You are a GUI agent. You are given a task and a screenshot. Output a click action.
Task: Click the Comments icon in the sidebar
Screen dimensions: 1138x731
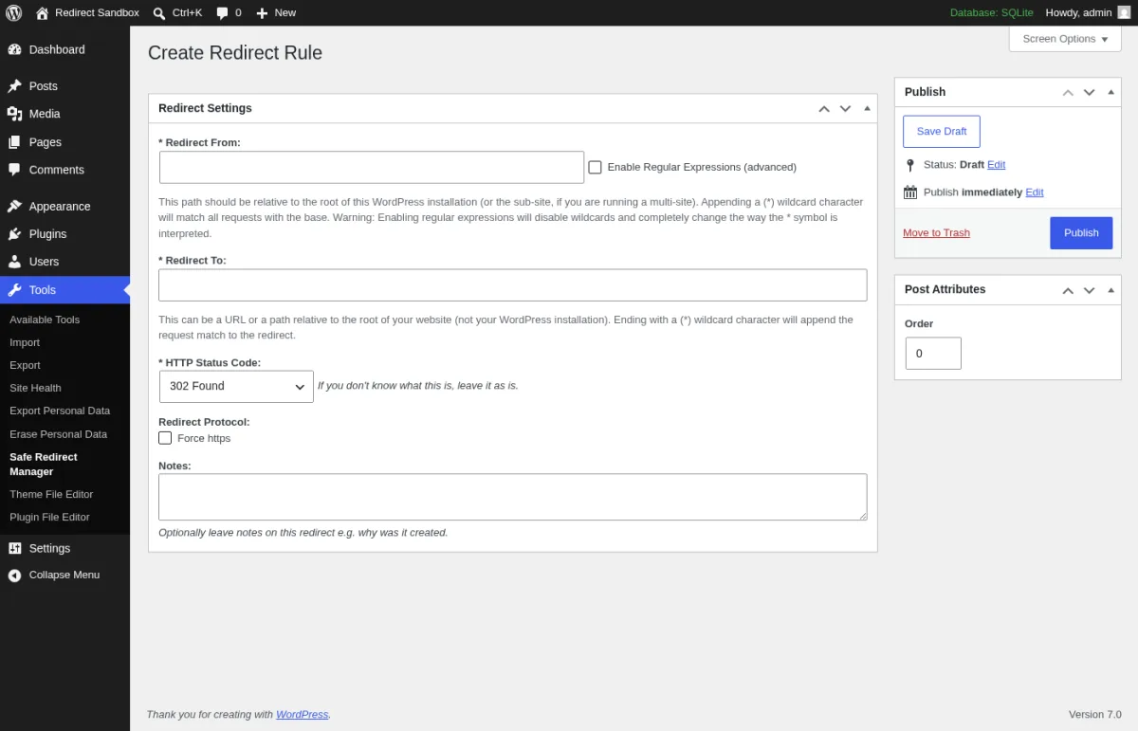(x=14, y=170)
